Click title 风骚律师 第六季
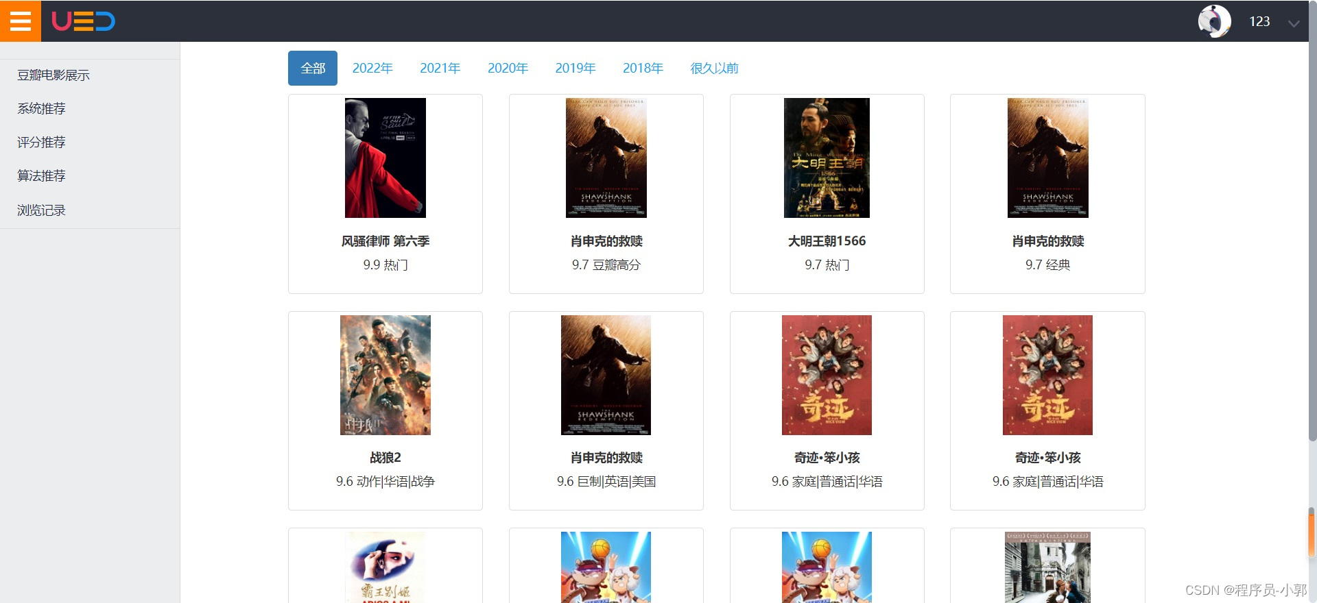 385,241
